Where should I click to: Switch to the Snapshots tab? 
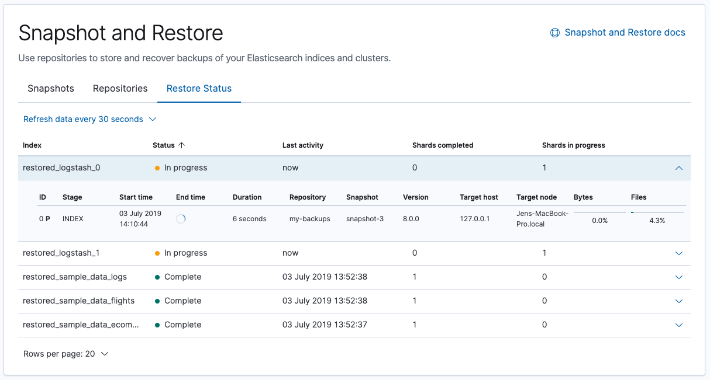pos(51,89)
